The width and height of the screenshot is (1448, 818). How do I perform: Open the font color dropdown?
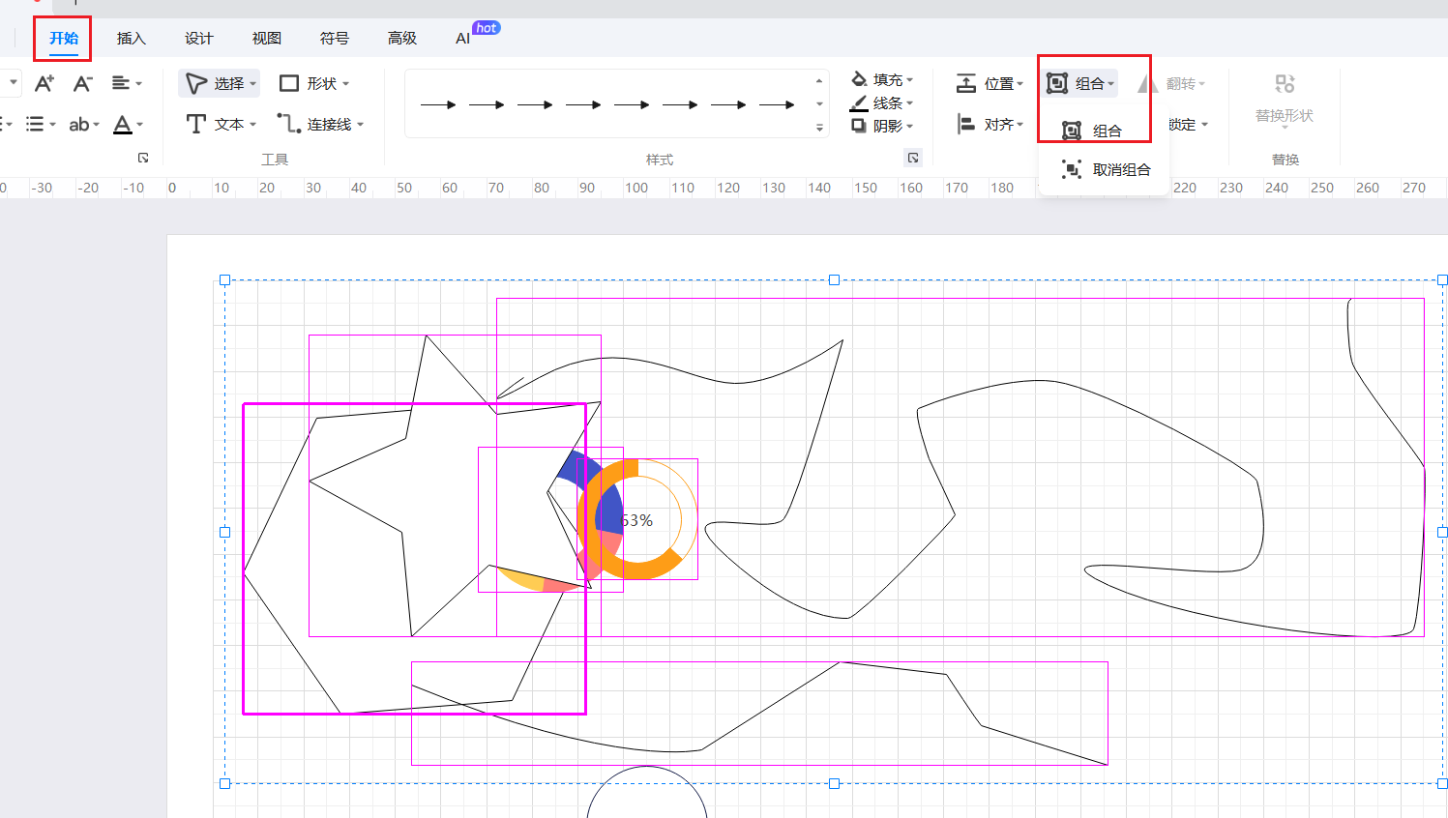(139, 125)
